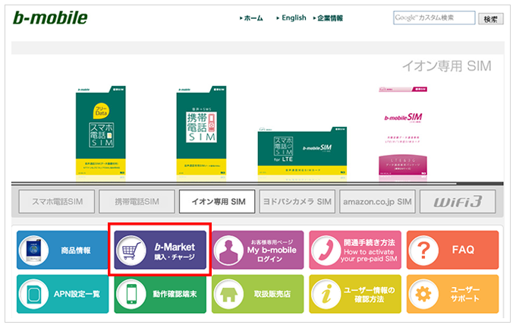Open 開通手続き方法 activation text
Screen dimensions: 516x328
(x=369, y=251)
